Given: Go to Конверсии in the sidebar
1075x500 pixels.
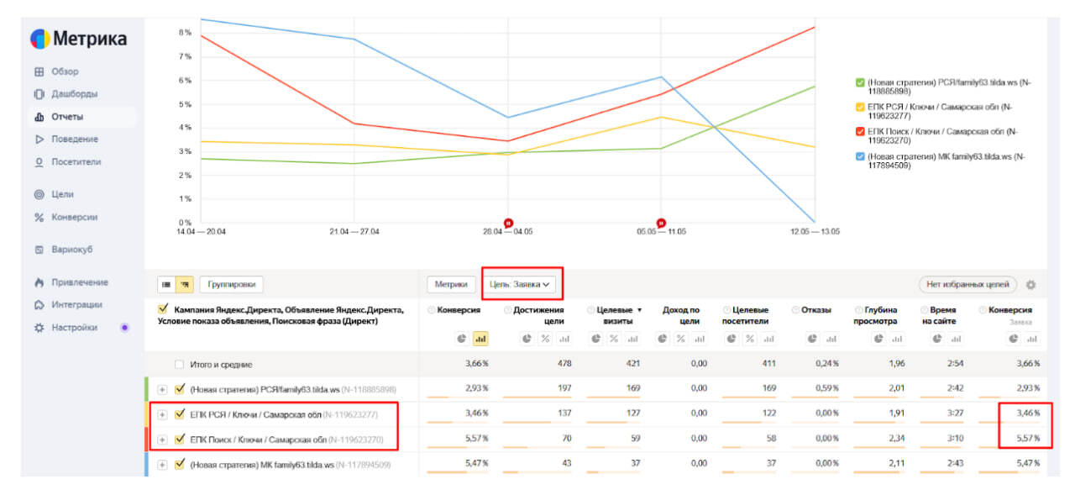Looking at the screenshot, I should [75, 217].
